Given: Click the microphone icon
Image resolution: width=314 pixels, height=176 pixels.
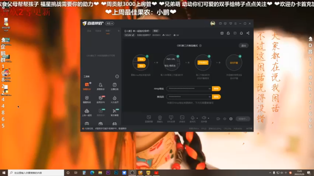Looking at the screenshot, I should 192,118.
